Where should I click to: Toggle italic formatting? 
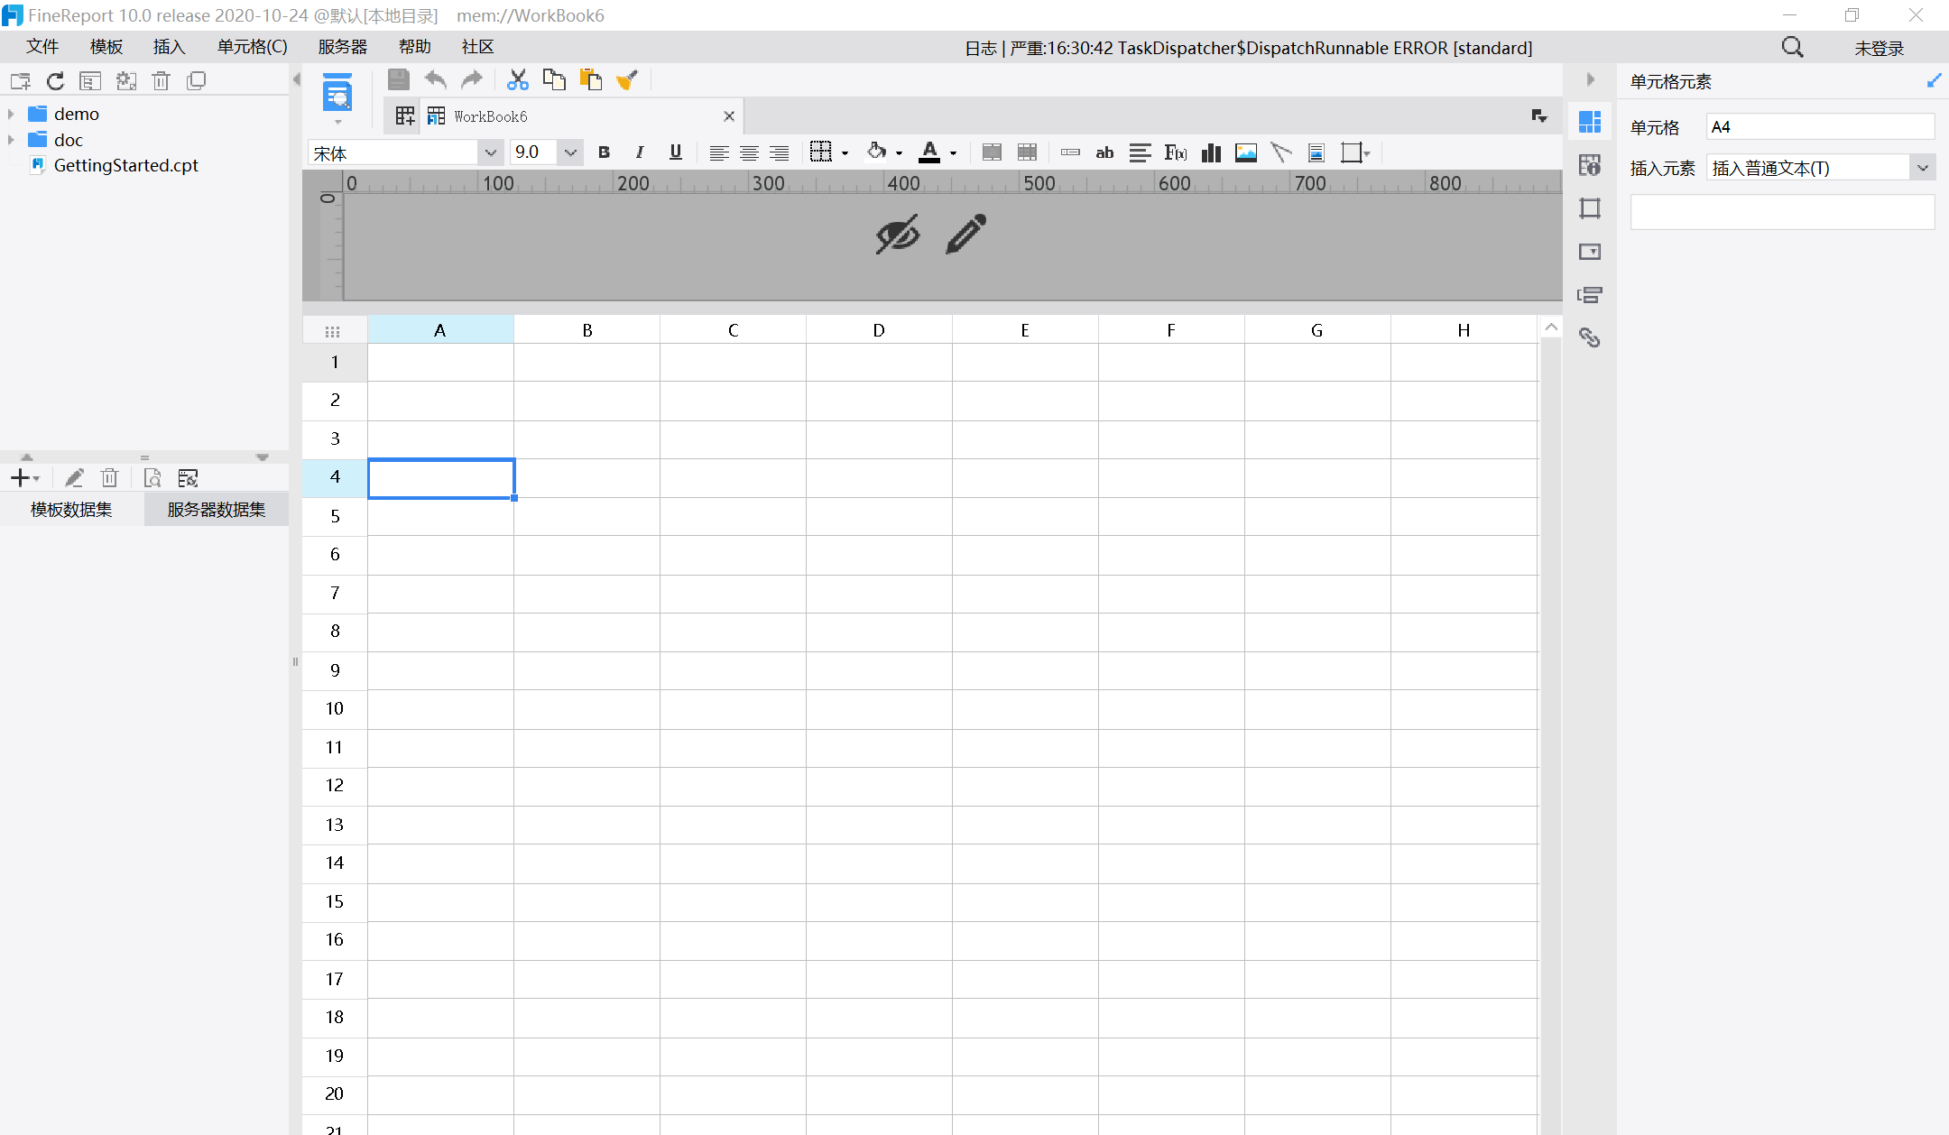pos(640,152)
